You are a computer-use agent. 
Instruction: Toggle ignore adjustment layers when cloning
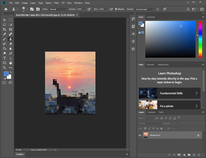coord(158,9)
